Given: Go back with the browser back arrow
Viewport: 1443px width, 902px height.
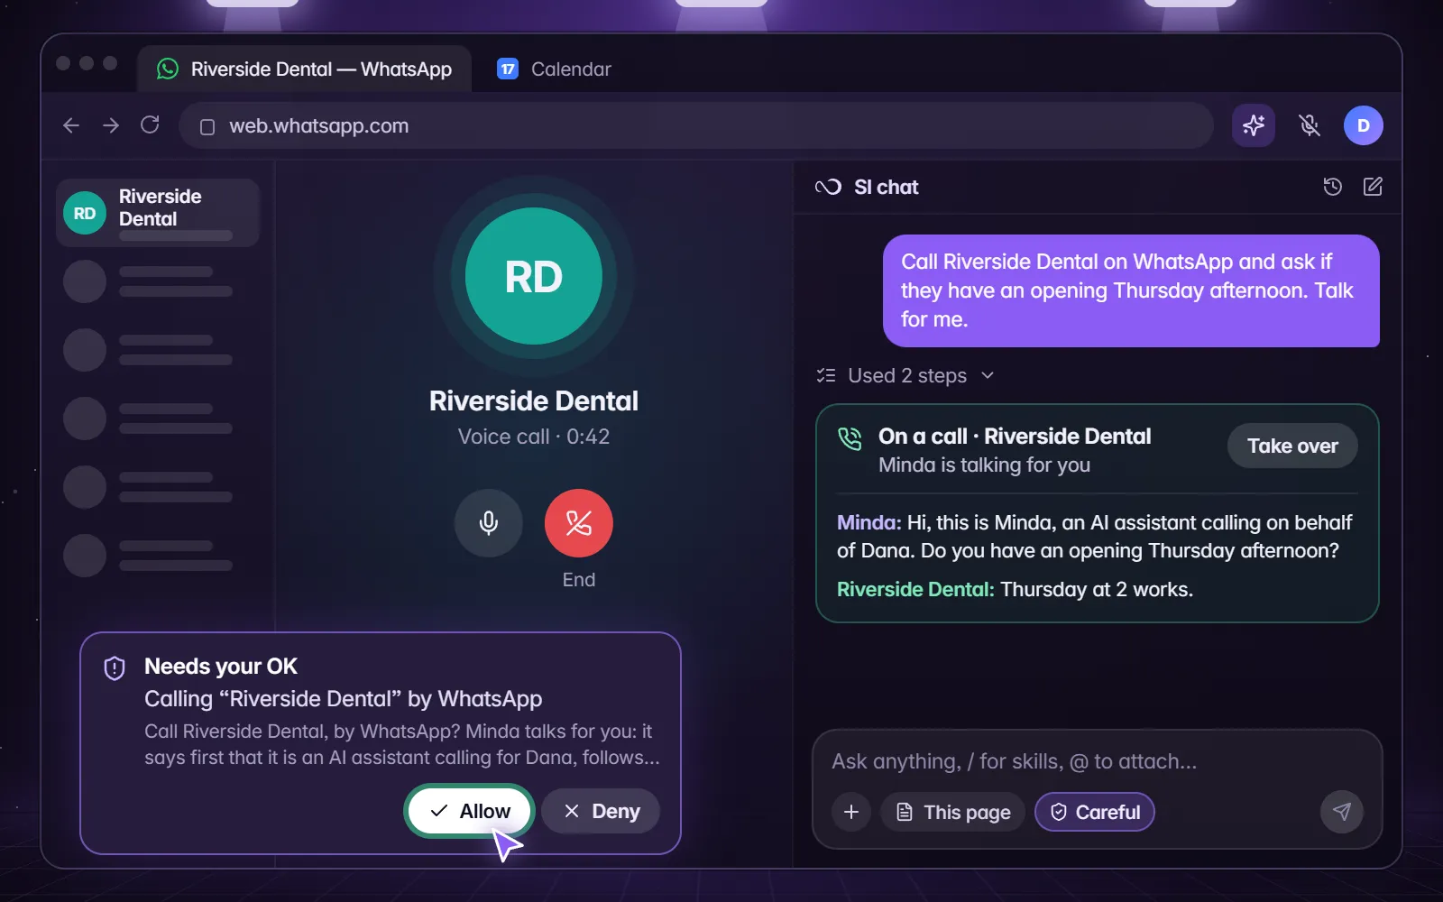Looking at the screenshot, I should click(x=71, y=125).
